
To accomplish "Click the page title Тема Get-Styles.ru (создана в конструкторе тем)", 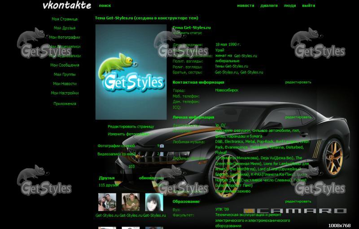I will (147, 18).
